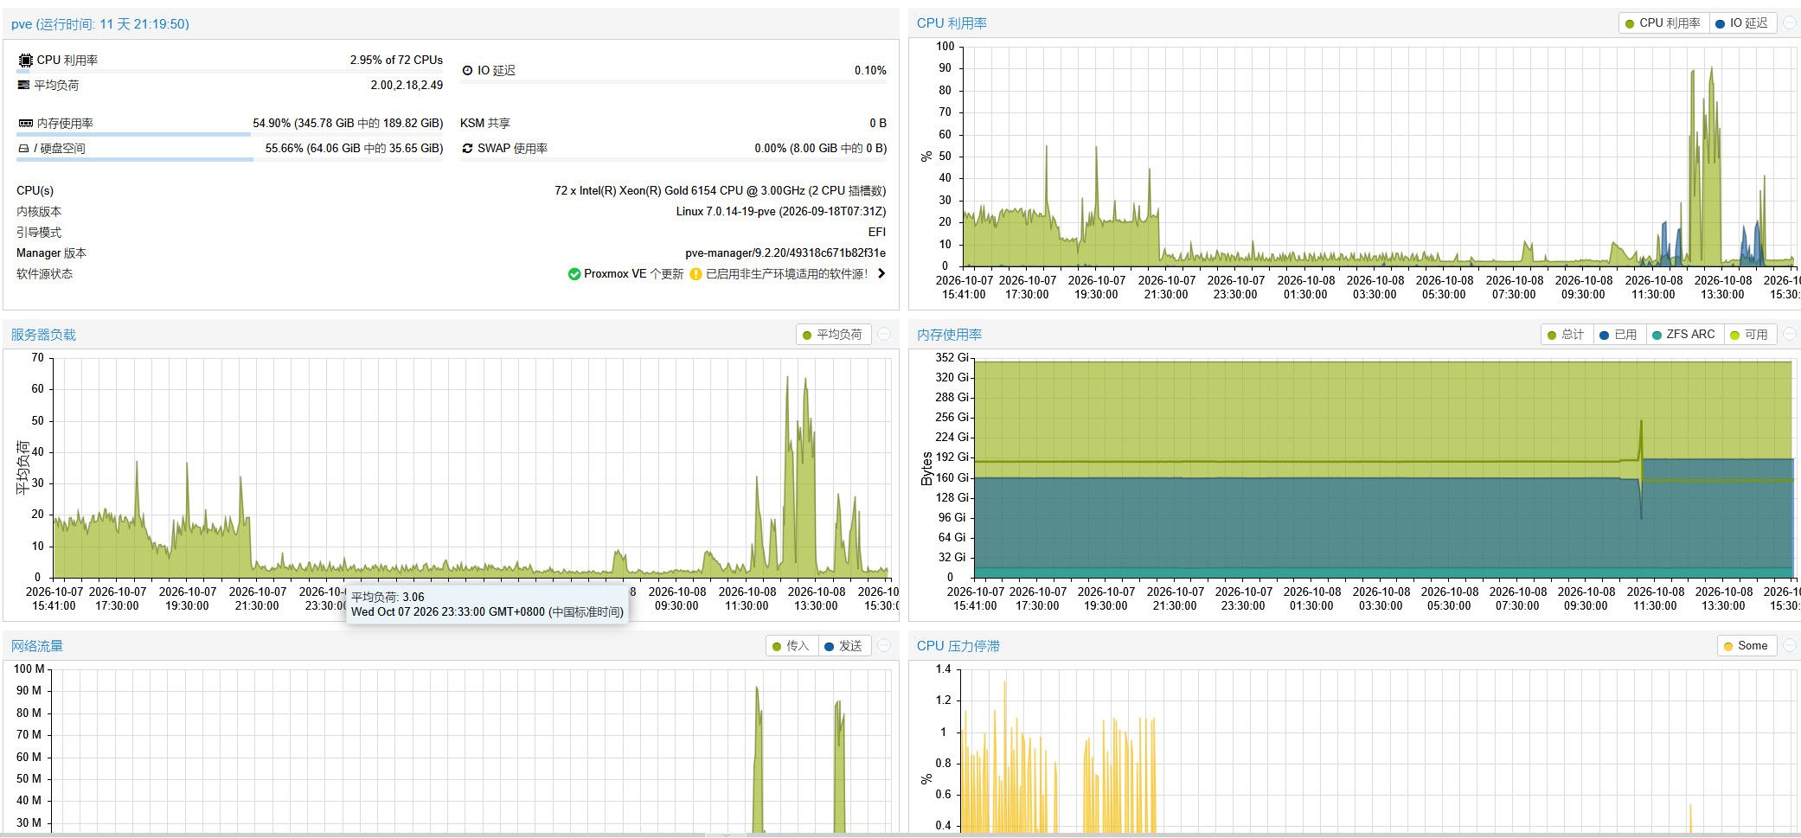Click the EFI boot mode value

pyautogui.click(x=877, y=232)
